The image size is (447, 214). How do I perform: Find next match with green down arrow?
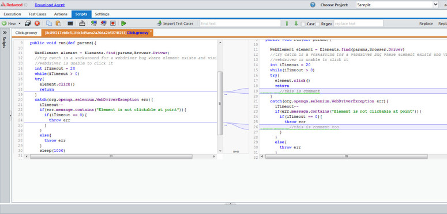(x=296, y=24)
